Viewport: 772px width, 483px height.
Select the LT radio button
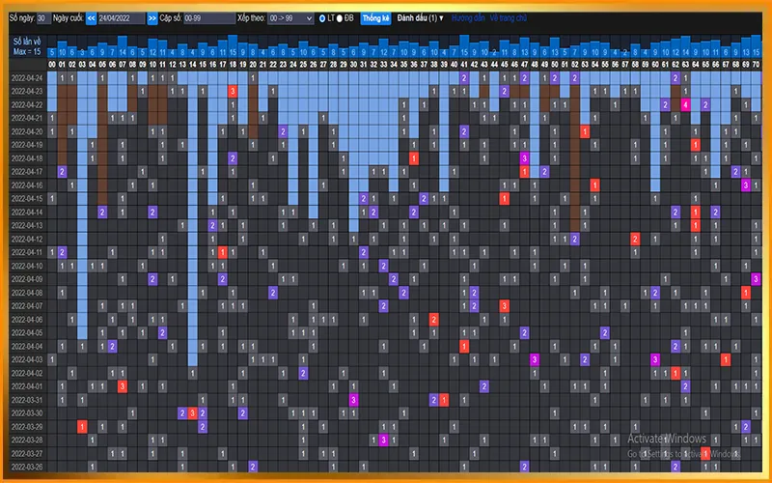(x=322, y=18)
